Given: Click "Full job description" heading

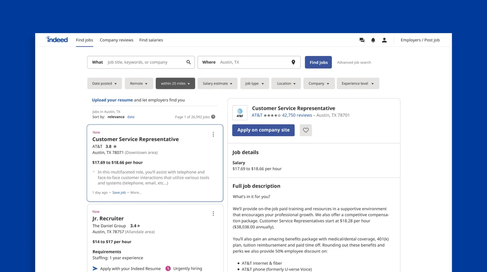Looking at the screenshot, I should coord(256,186).
